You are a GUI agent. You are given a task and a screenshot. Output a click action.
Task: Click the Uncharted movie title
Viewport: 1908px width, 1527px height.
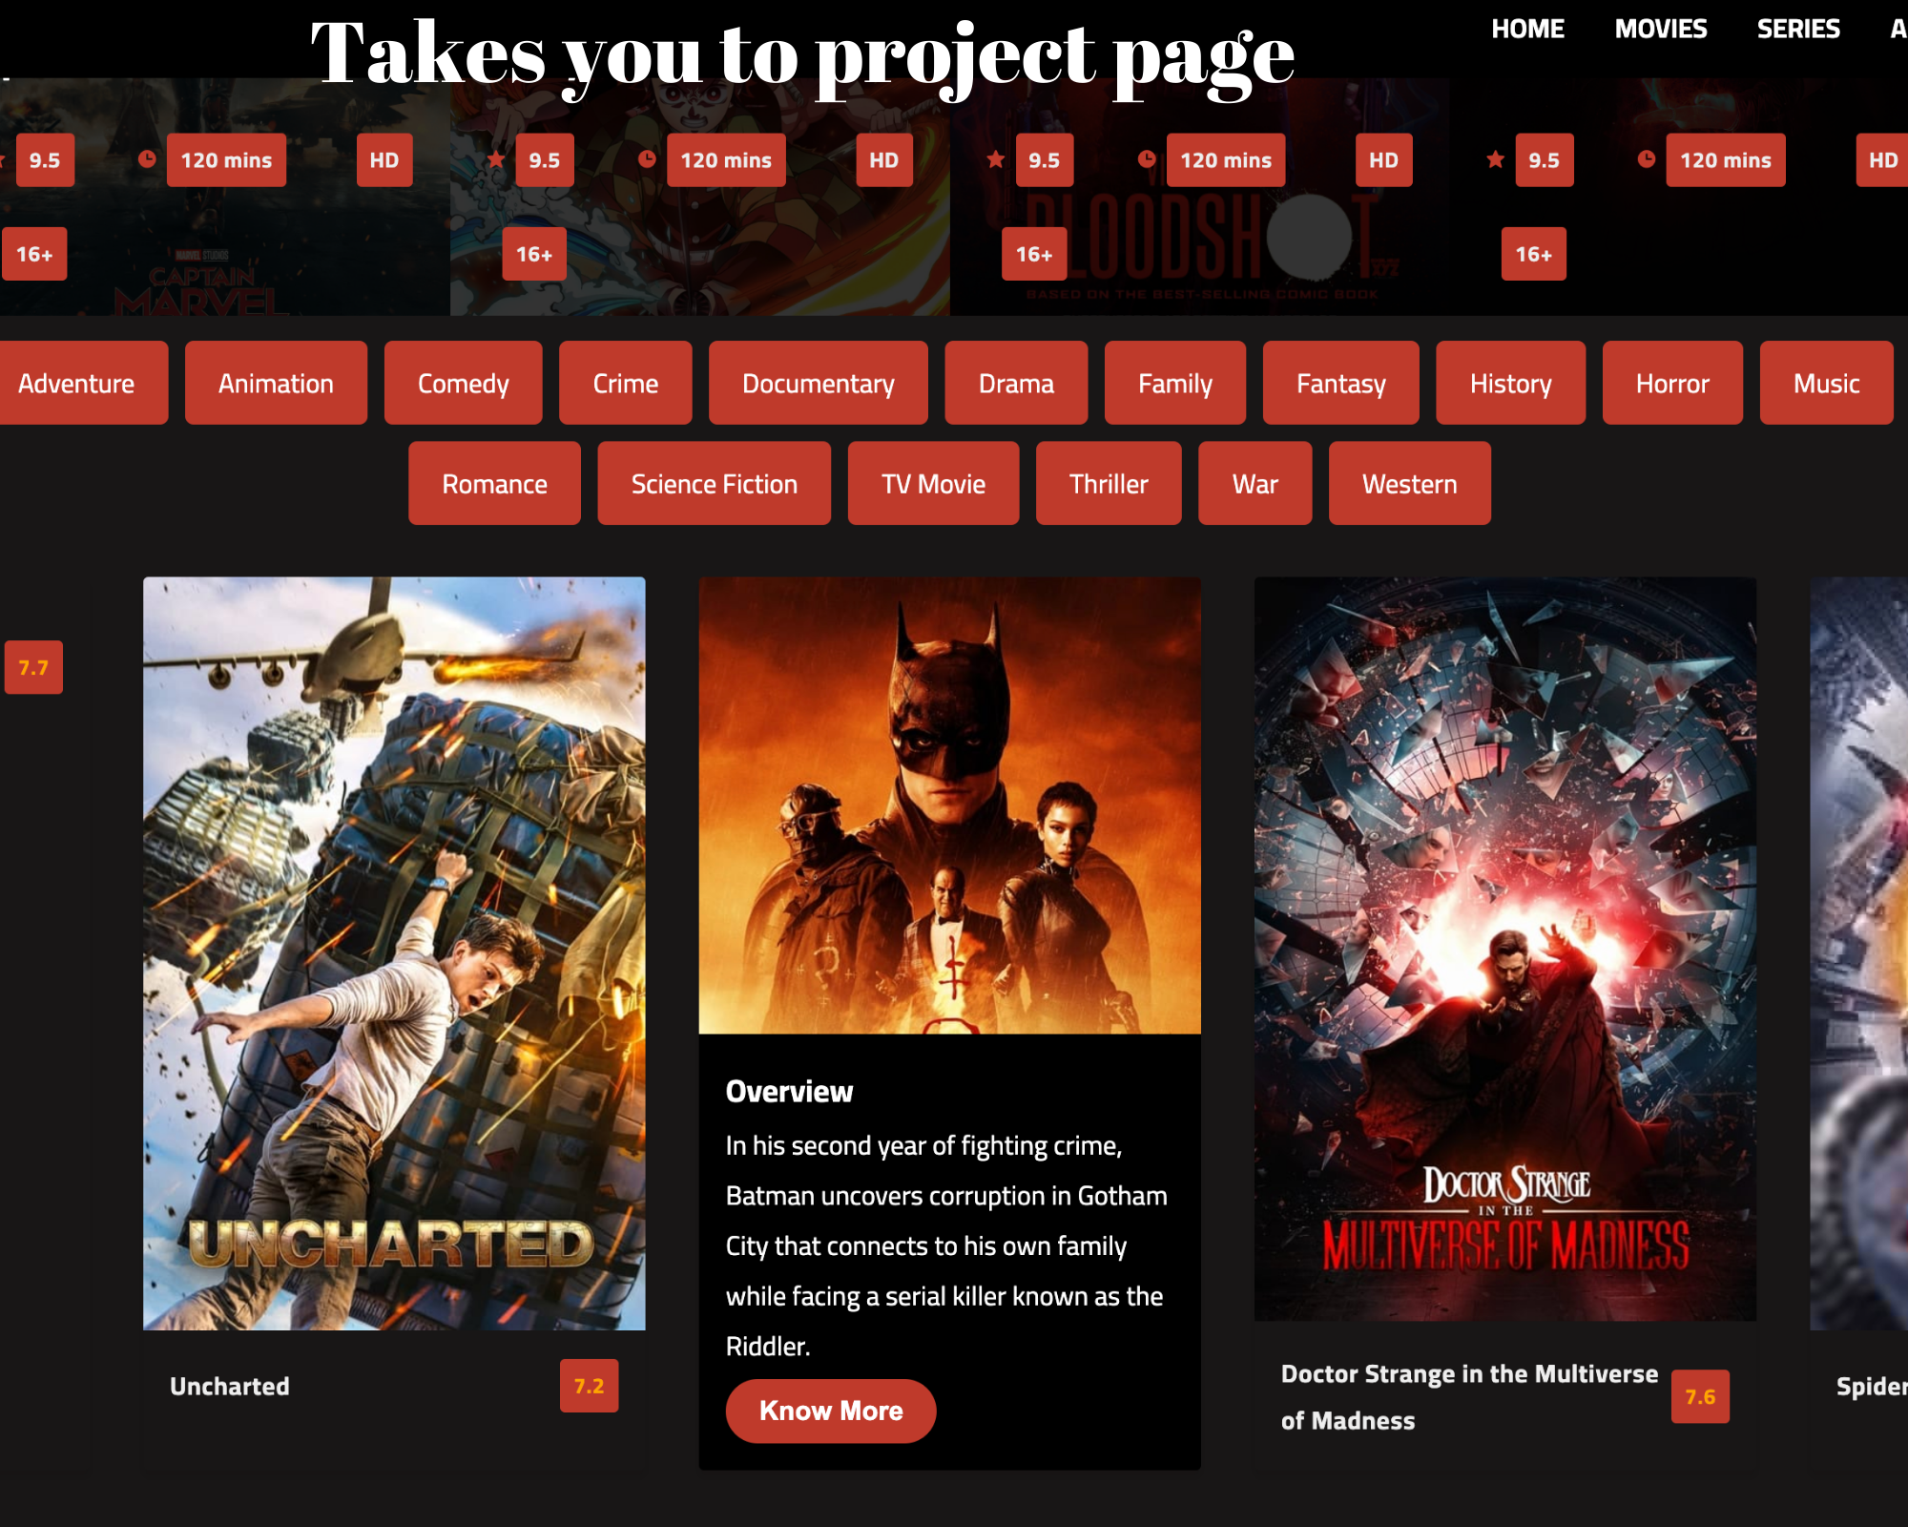point(229,1386)
